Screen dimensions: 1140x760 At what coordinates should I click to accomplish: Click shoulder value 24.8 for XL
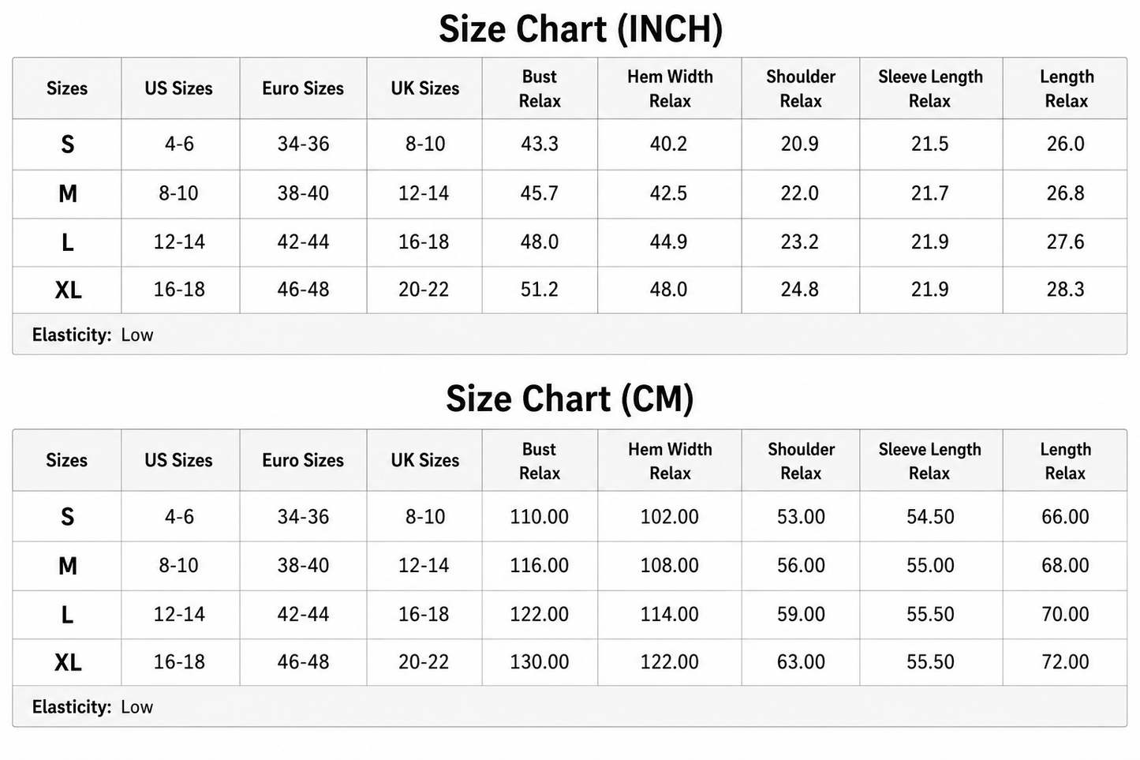point(800,289)
